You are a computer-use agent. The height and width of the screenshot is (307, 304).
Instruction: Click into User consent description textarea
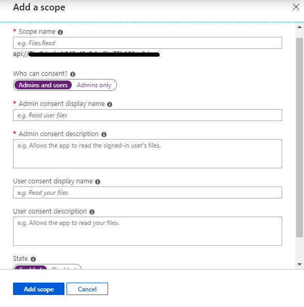pos(148,231)
